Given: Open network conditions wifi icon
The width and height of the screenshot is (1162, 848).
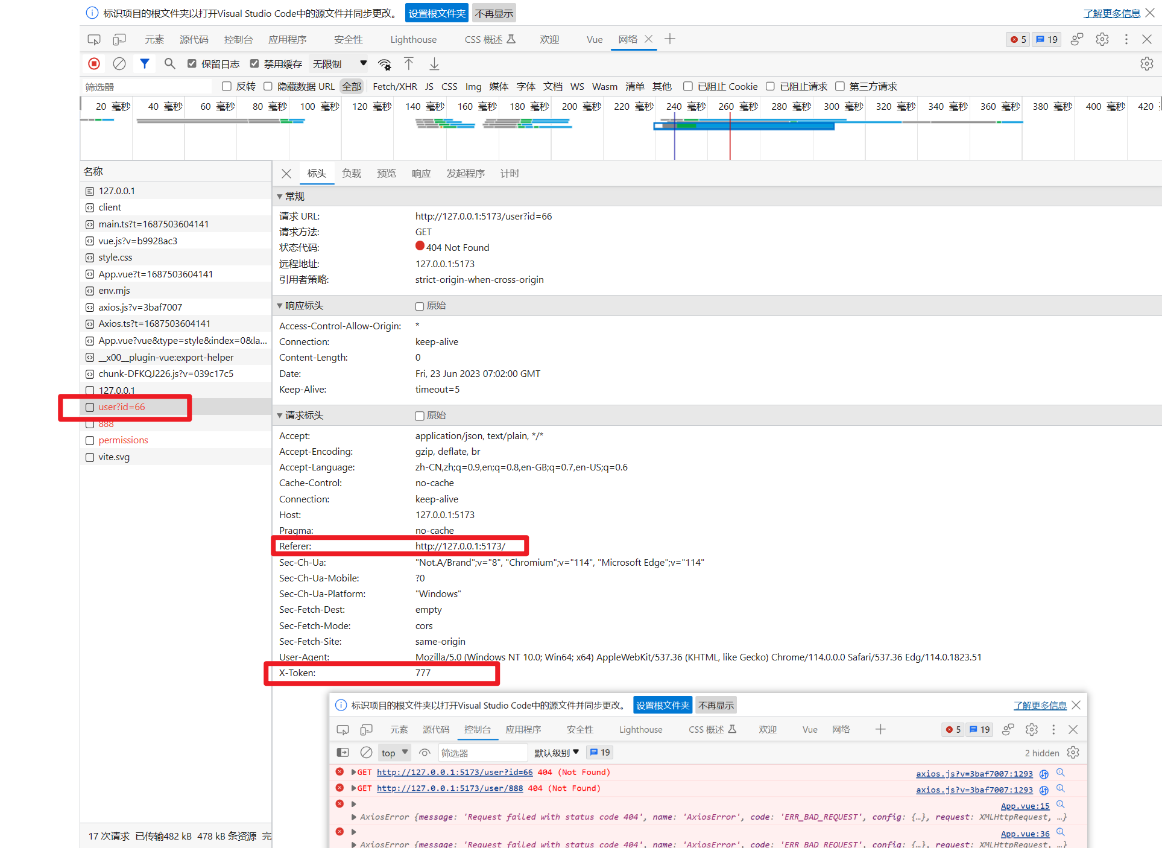Looking at the screenshot, I should point(384,64).
